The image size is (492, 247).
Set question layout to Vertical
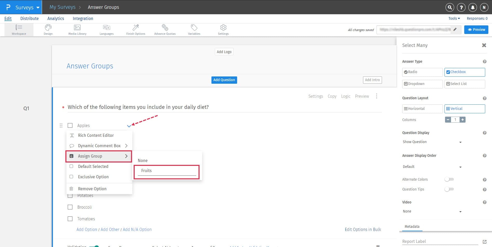(465, 109)
